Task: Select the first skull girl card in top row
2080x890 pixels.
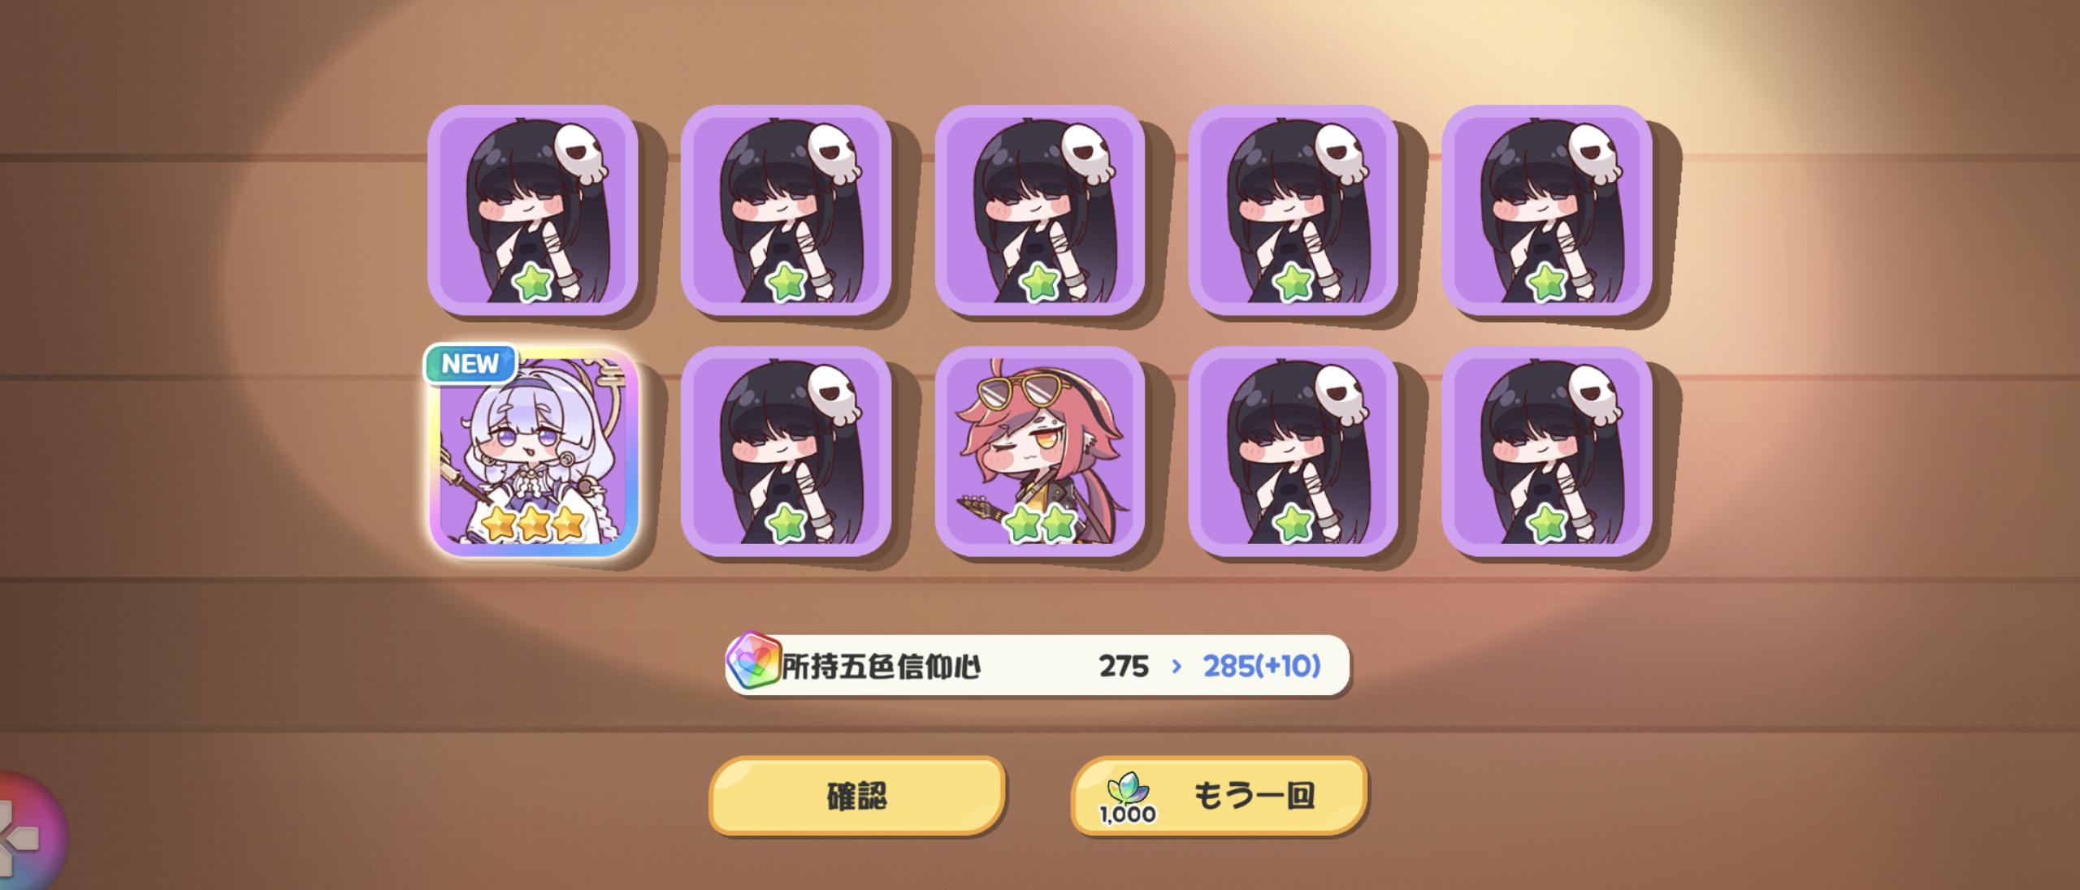Action: [x=533, y=210]
